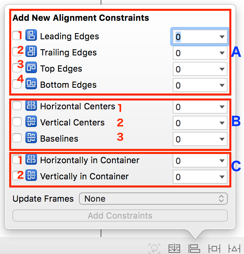Viewport: 244px width, 254px height.
Task: Click the Trailing Edges alignment icon
Action: pos(31,52)
